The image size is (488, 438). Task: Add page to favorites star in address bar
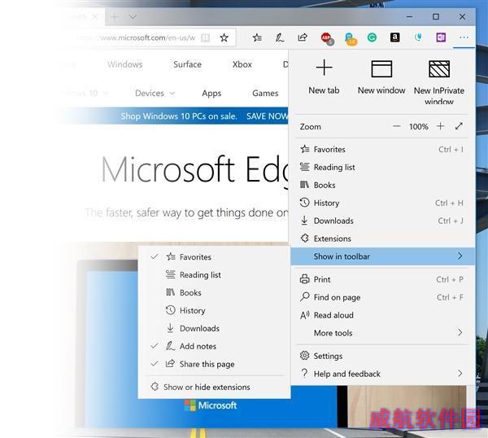pos(224,38)
